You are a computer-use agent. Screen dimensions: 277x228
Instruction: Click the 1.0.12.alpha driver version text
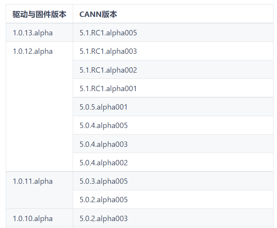coord(33,52)
